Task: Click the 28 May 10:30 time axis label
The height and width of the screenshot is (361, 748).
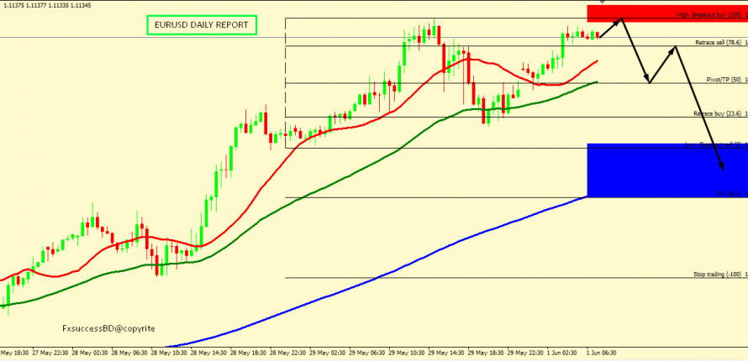Action: 171,353
